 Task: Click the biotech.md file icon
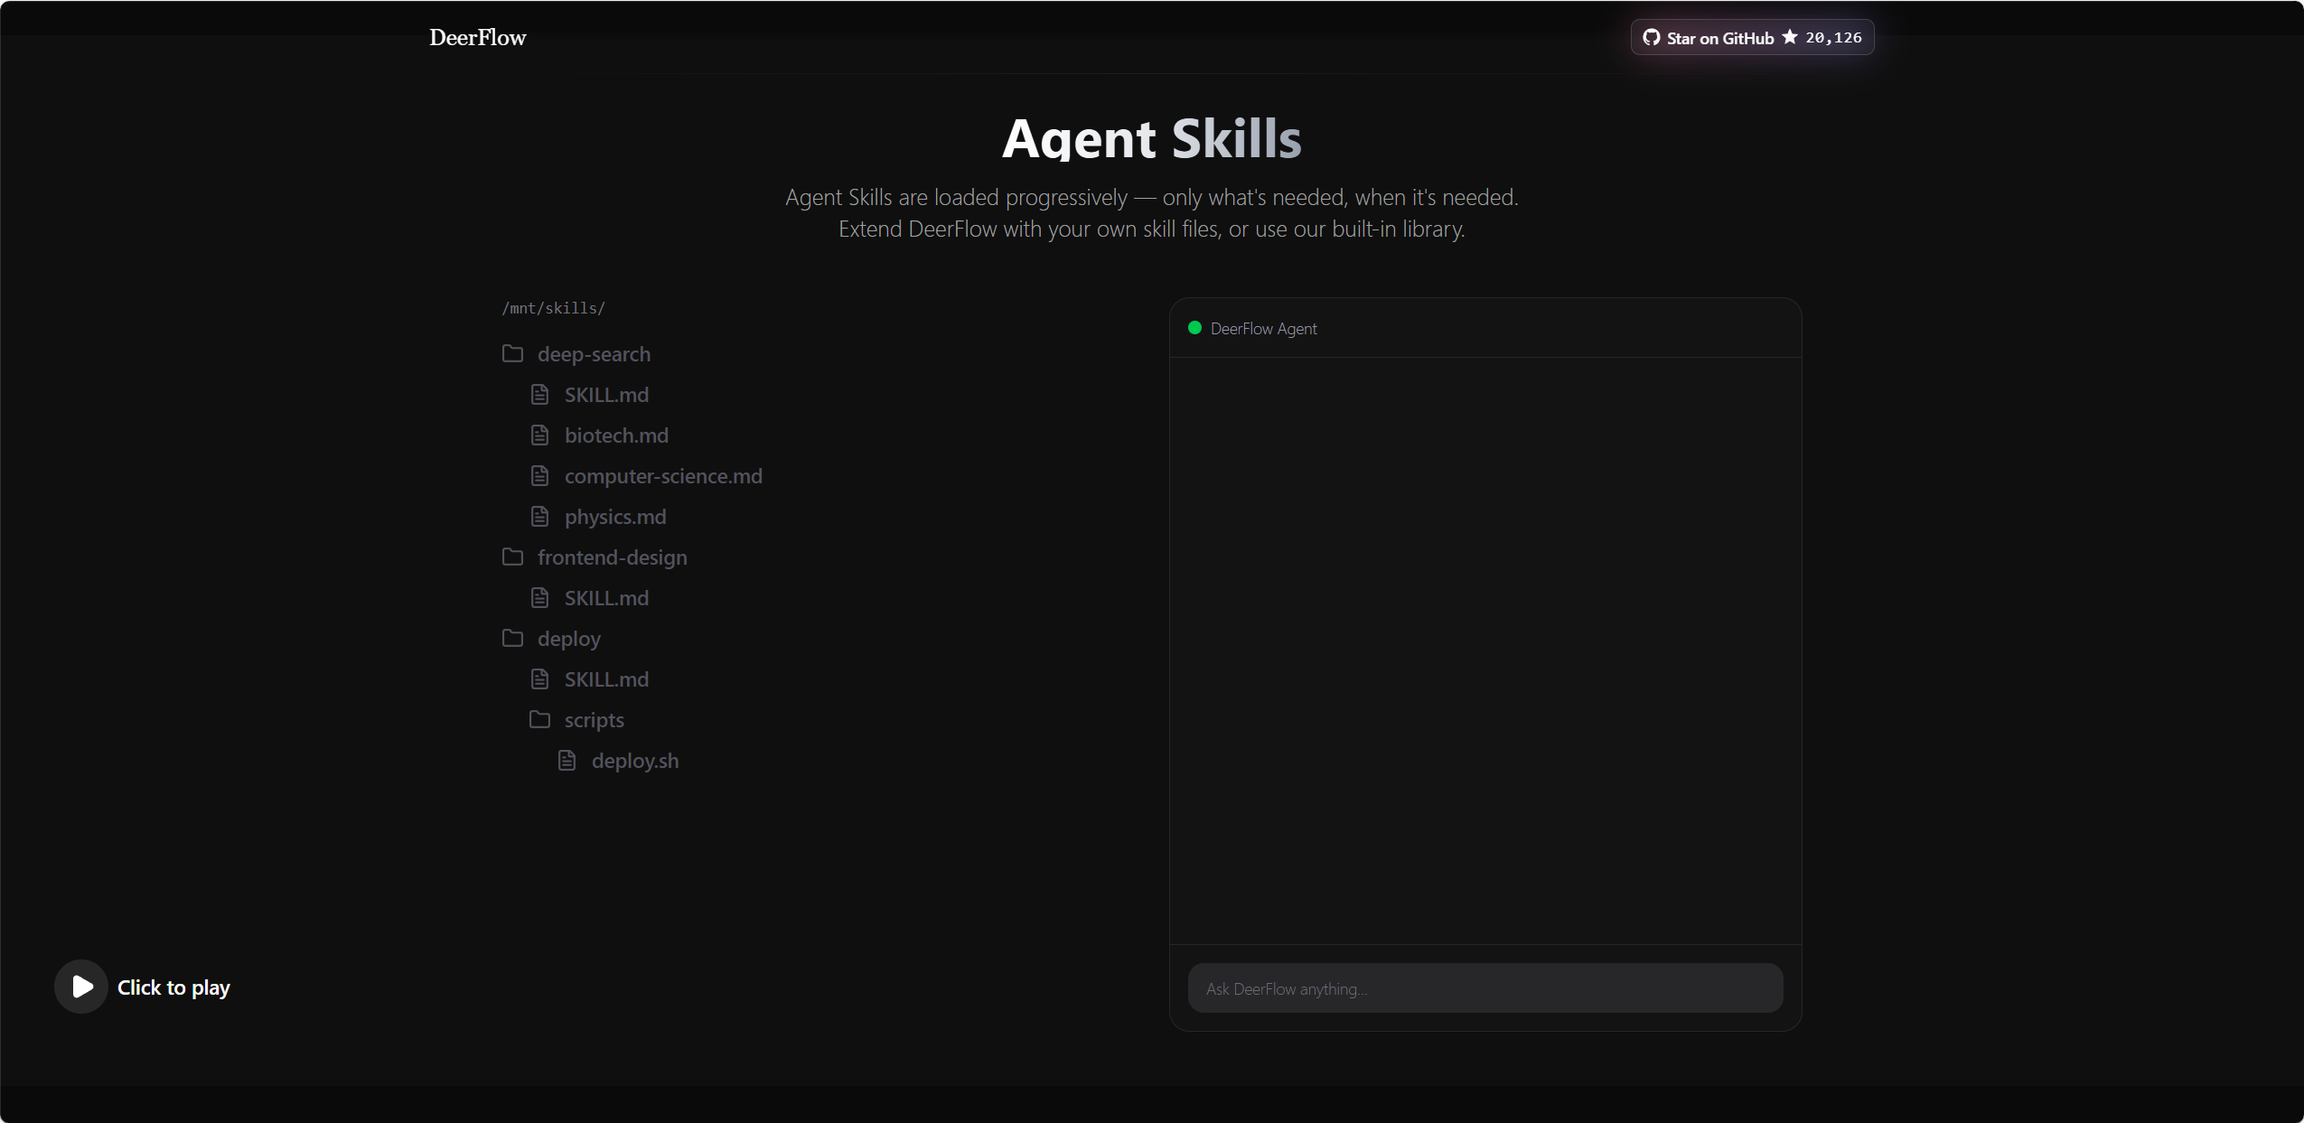point(539,435)
